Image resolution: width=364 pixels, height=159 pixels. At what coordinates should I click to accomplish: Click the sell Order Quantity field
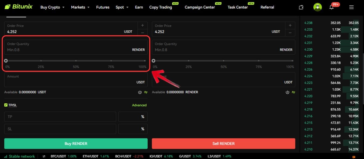coord(224,47)
